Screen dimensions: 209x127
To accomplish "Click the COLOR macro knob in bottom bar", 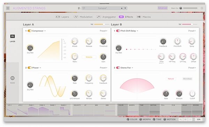I will pyautogui.click(x=128, y=119).
